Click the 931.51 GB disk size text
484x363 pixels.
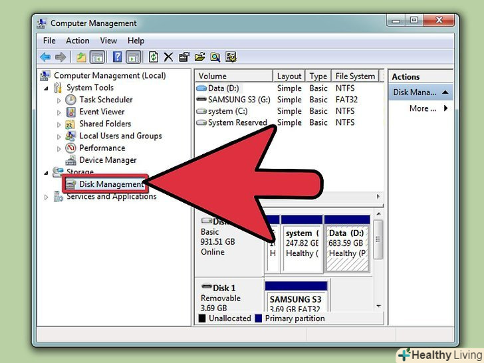point(217,242)
